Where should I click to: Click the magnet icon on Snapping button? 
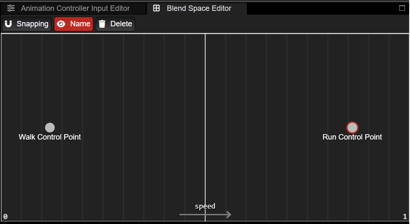tap(8, 24)
